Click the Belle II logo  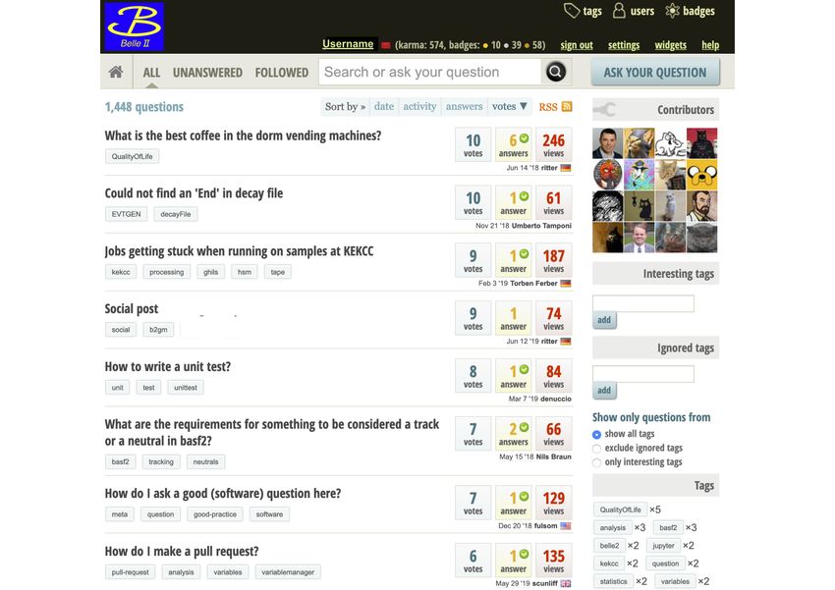[x=135, y=27]
